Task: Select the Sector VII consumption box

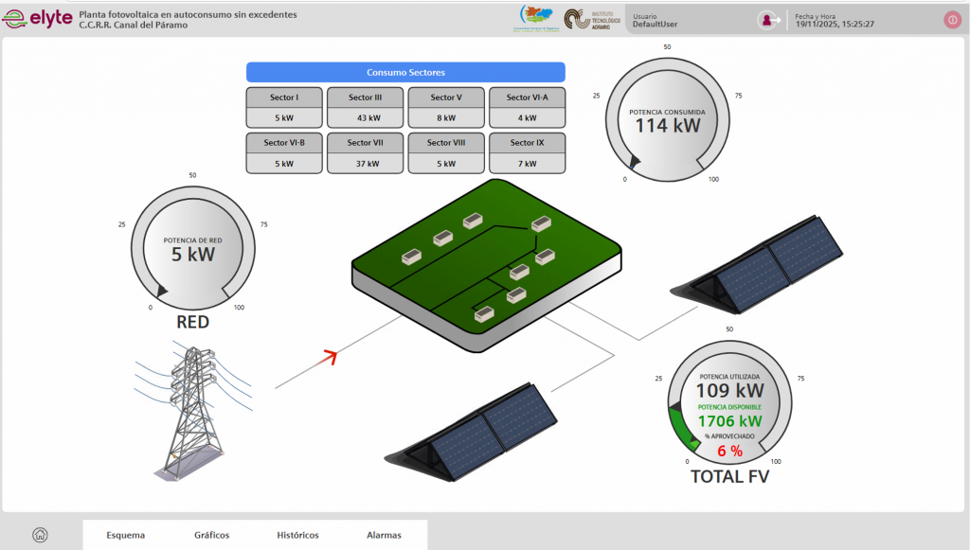Action: pos(365,153)
